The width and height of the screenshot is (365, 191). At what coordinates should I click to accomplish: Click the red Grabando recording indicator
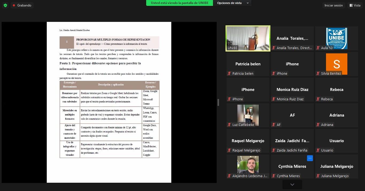pos(22,5)
